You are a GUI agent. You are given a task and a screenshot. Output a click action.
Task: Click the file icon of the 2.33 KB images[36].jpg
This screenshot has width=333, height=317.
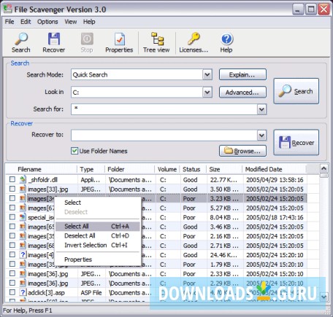coord(23,273)
